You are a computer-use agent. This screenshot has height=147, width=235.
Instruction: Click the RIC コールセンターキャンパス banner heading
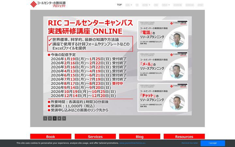point(90,23)
